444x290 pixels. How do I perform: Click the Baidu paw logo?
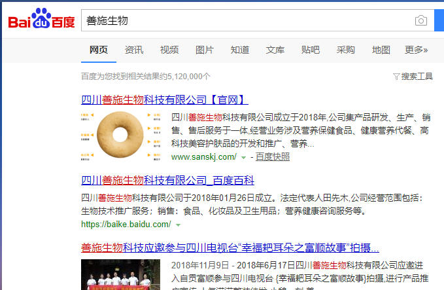click(x=42, y=18)
